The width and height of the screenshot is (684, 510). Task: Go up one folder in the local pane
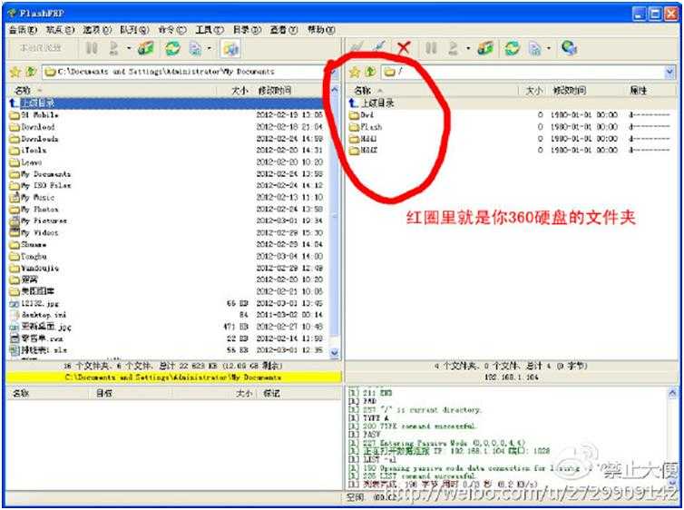click(31, 72)
